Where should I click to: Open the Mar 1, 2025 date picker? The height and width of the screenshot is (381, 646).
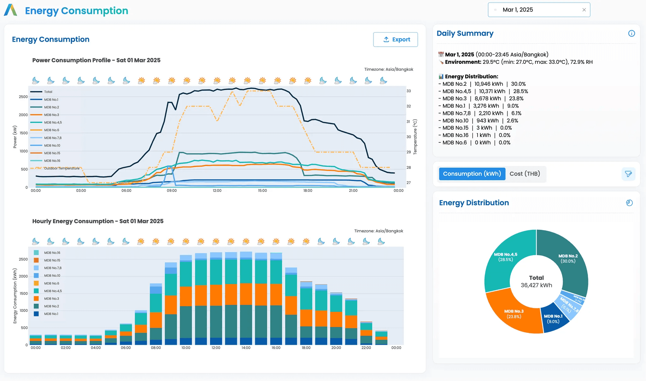click(539, 10)
